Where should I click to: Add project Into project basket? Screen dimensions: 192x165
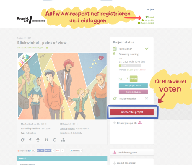pos(133,86)
